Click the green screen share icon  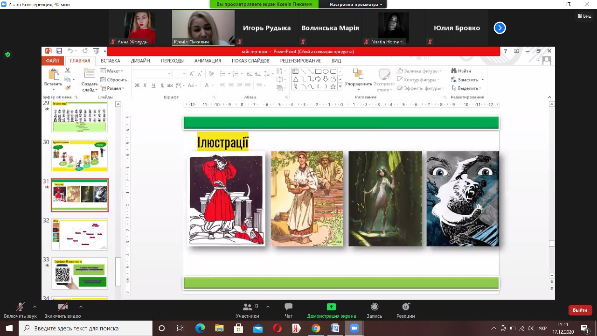click(331, 307)
